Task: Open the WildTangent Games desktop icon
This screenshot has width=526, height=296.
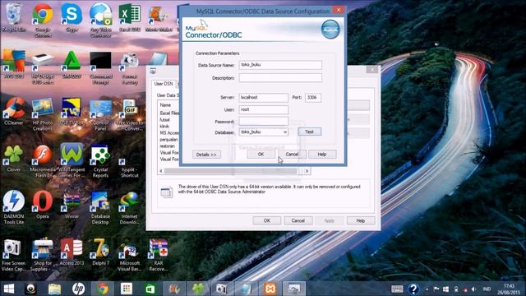Action: coord(72,161)
